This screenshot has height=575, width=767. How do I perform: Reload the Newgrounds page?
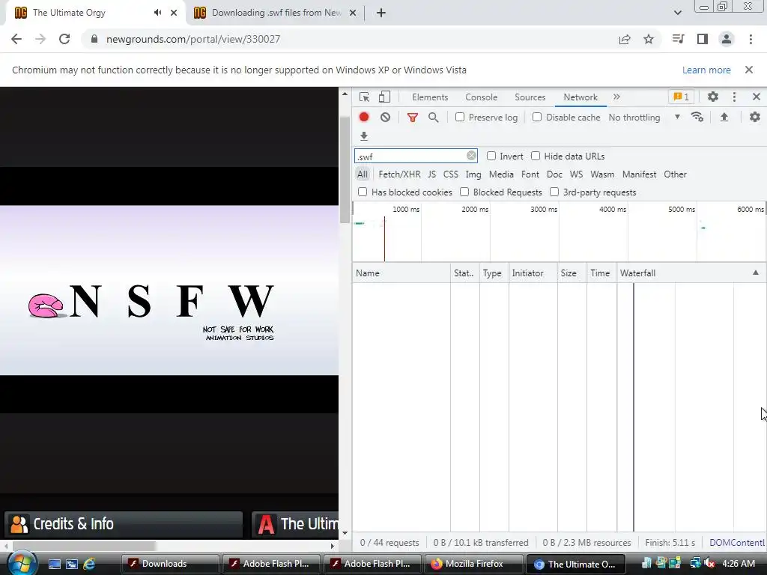coord(64,39)
